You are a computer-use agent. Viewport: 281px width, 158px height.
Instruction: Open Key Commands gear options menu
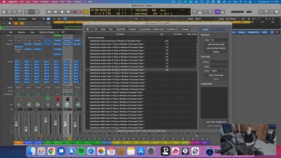[88, 29]
